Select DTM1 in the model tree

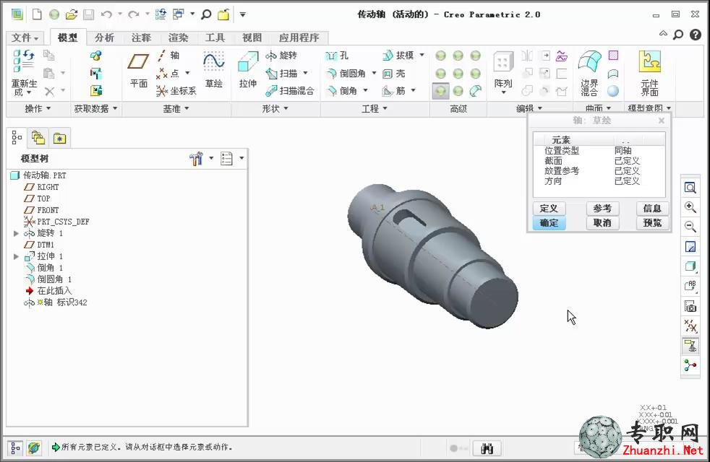click(x=39, y=245)
